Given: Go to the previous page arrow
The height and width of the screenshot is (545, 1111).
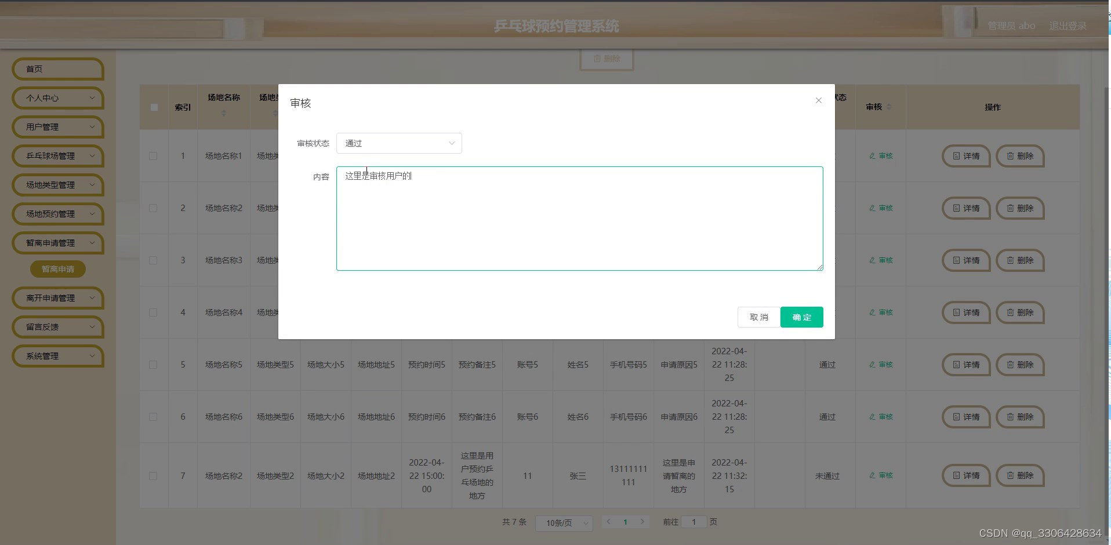Looking at the screenshot, I should point(608,522).
